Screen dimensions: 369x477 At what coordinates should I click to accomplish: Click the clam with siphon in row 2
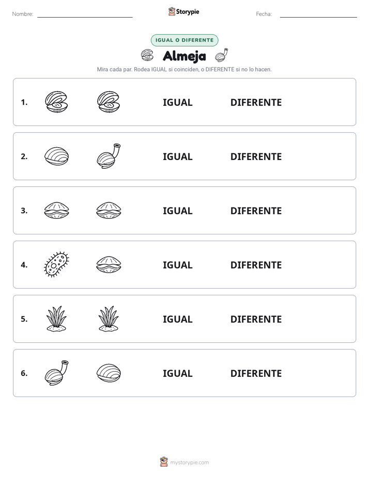109,156
